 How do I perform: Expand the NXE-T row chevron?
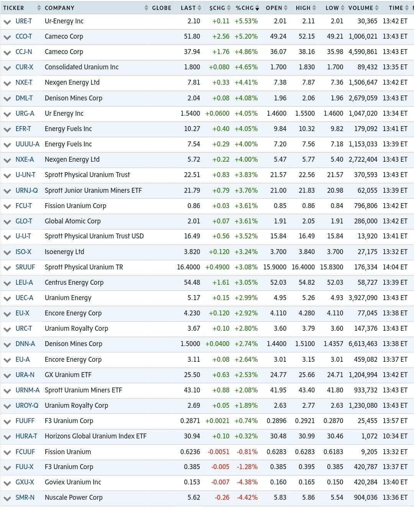coord(7,83)
